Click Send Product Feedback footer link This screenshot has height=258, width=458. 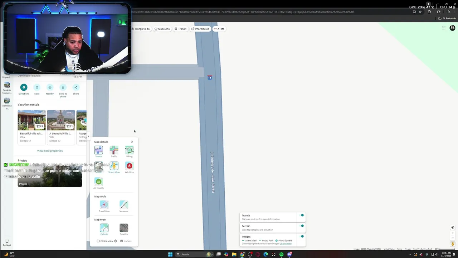pyautogui.click(x=423, y=249)
